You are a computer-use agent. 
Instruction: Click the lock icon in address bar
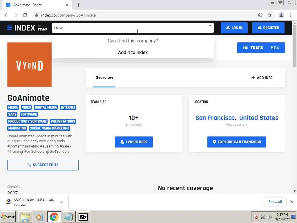pos(37,15)
